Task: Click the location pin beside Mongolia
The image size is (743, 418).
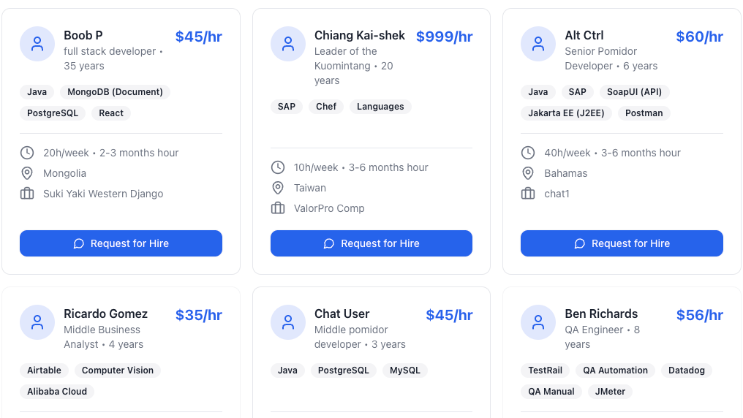Action: pos(27,173)
